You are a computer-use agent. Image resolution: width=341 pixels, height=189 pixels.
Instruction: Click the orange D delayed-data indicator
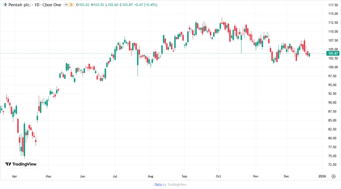coord(71,5)
